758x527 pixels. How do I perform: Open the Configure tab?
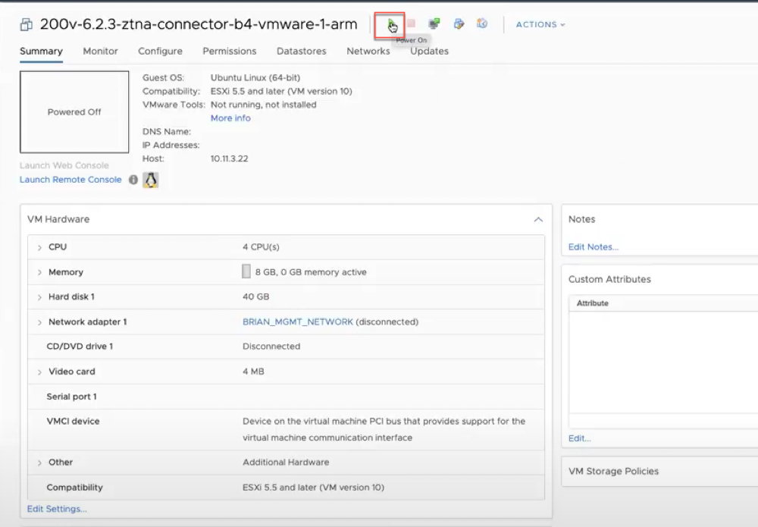tap(160, 52)
